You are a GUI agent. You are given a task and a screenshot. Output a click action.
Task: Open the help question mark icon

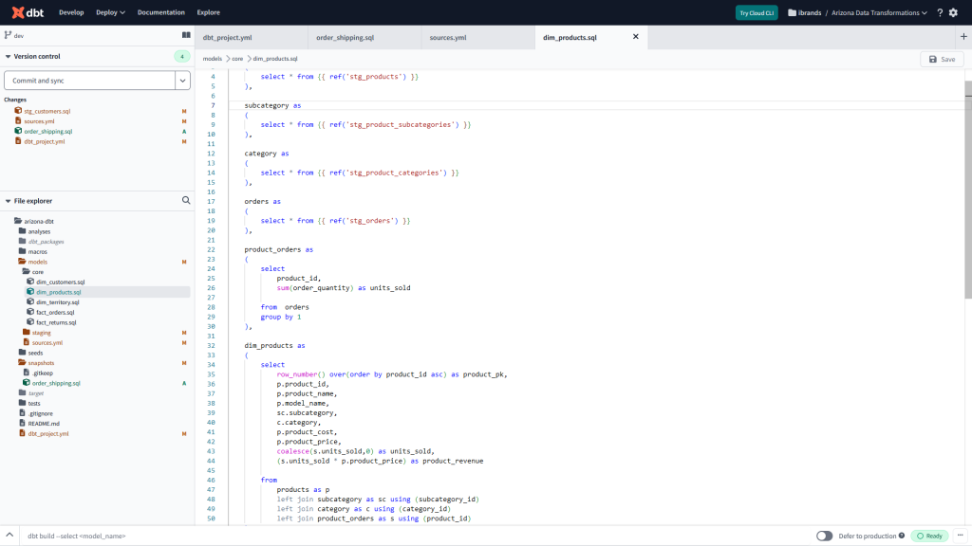pos(940,12)
